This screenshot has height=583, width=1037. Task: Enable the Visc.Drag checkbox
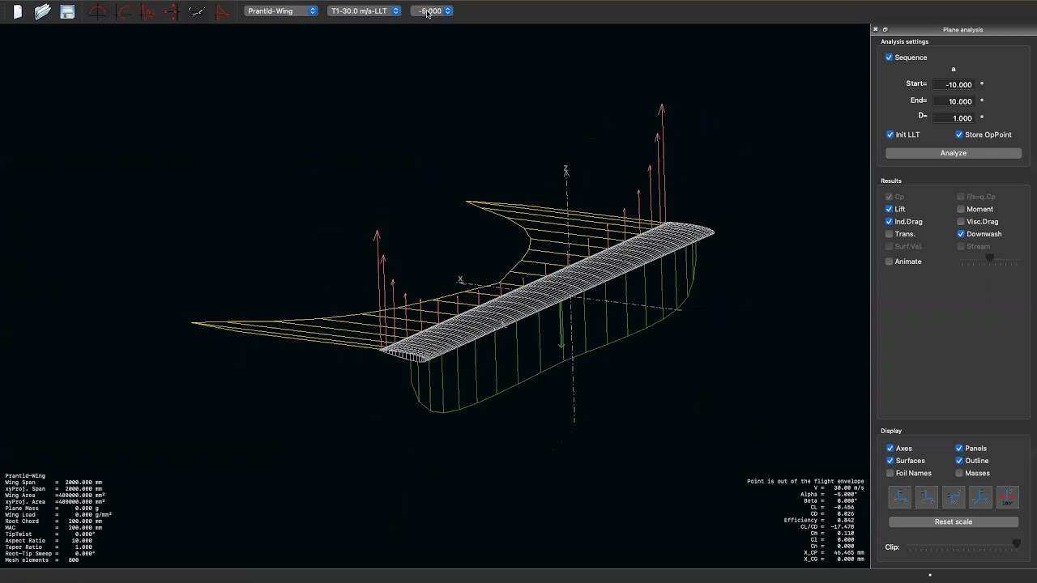(961, 222)
